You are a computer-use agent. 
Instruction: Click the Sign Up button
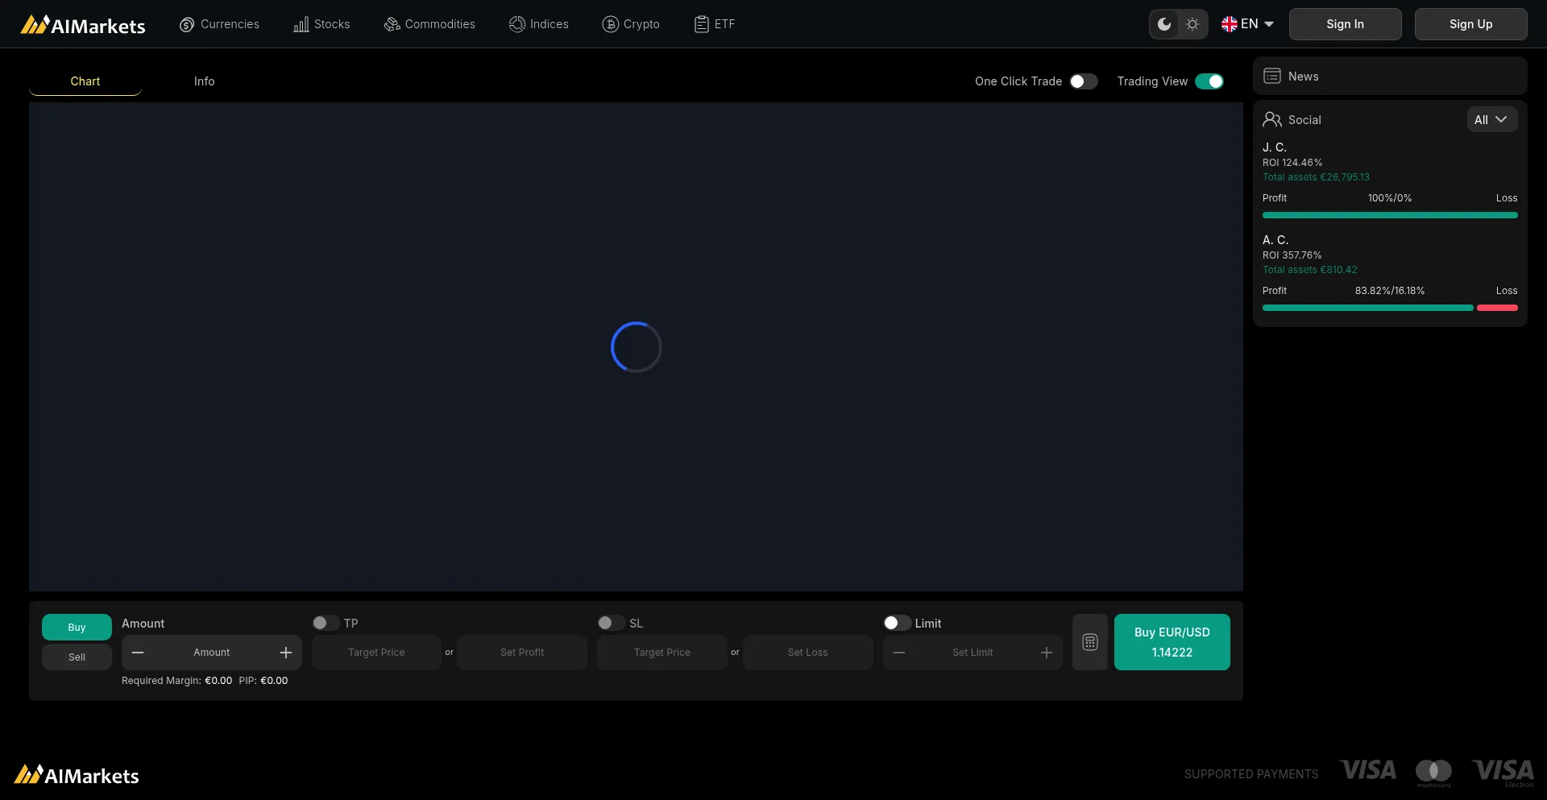point(1471,24)
